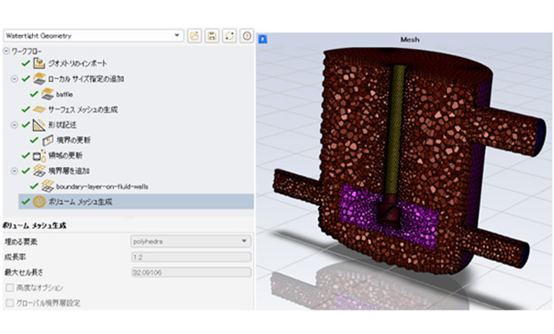The width and height of the screenshot is (554, 334).
Task: Click the blue icon beside Mesh title
Action: click(x=263, y=39)
